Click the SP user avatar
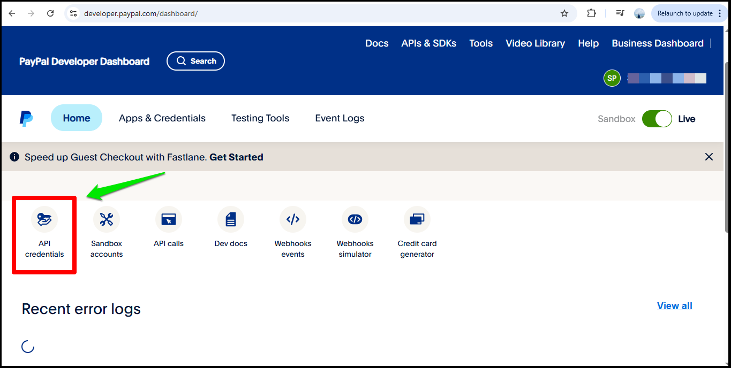Image resolution: width=731 pixels, height=368 pixels. pos(612,78)
